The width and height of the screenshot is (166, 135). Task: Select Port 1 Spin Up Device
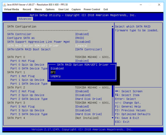pyautogui.click(x=27, y=80)
